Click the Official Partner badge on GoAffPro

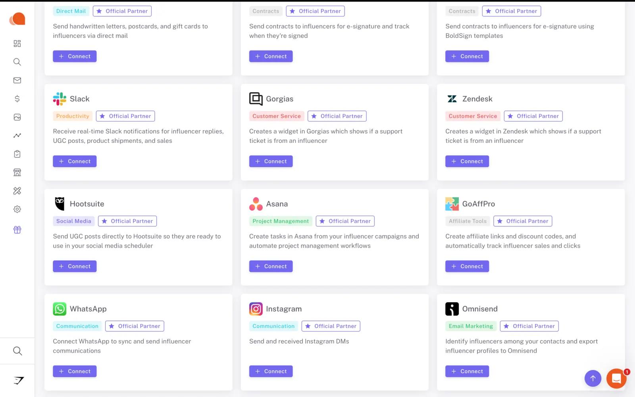point(523,221)
